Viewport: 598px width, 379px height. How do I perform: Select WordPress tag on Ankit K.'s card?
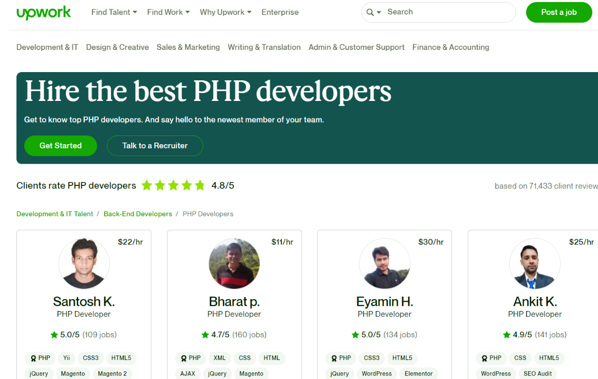click(x=496, y=374)
